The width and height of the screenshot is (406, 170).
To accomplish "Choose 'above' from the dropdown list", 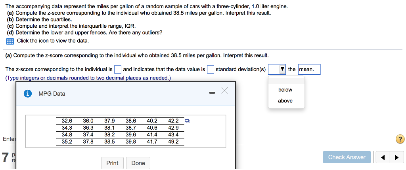I will pos(285,101).
